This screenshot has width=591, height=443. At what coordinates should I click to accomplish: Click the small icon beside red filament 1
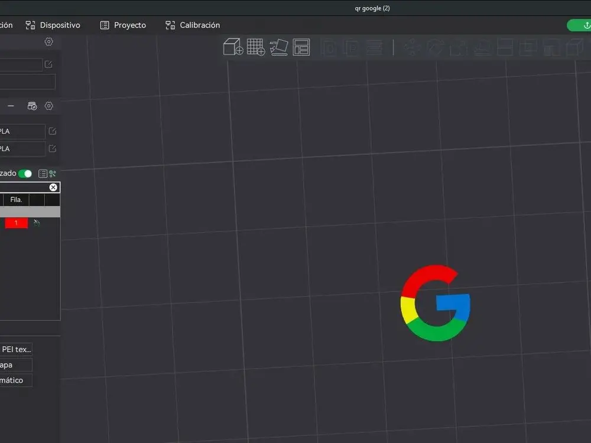coord(37,223)
